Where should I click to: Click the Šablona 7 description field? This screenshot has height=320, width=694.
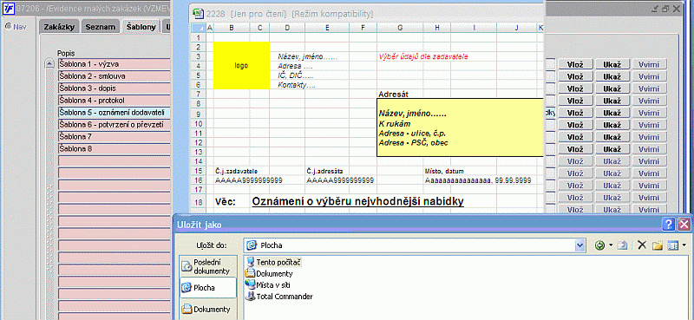115,136
